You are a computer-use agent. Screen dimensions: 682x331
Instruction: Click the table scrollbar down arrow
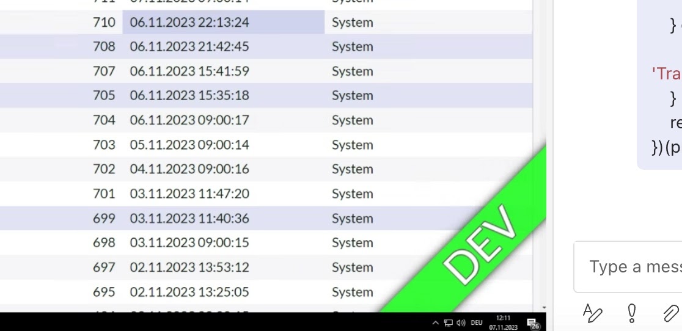(x=544, y=308)
